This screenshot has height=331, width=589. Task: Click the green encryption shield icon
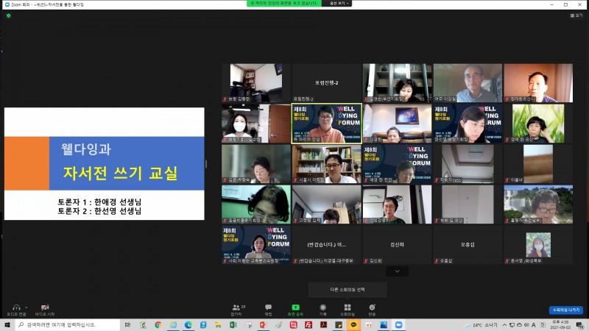[9, 15]
